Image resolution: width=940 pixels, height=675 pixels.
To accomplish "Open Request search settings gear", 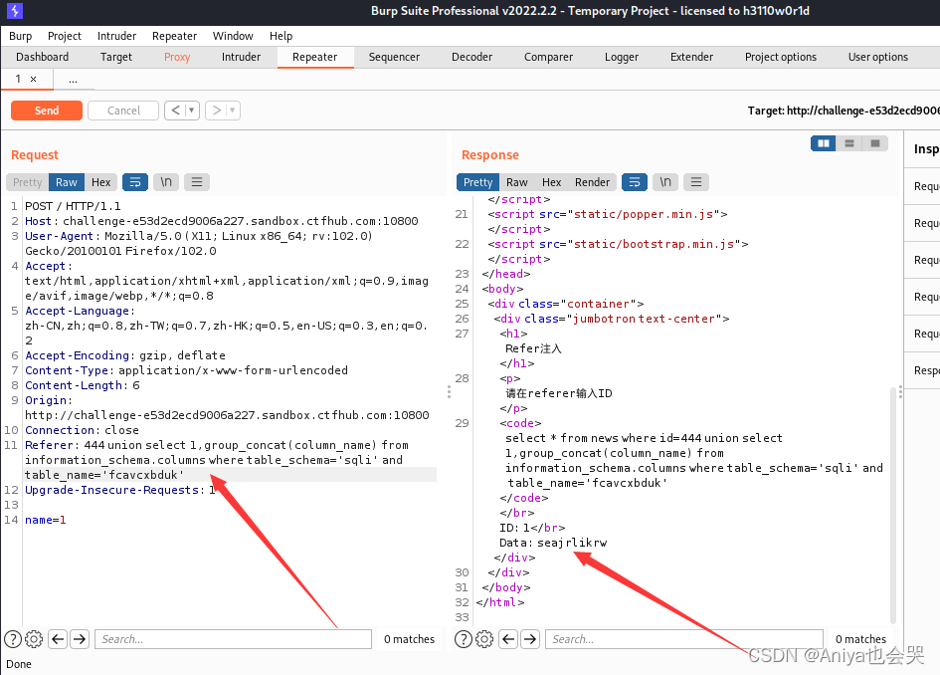I will coord(34,639).
